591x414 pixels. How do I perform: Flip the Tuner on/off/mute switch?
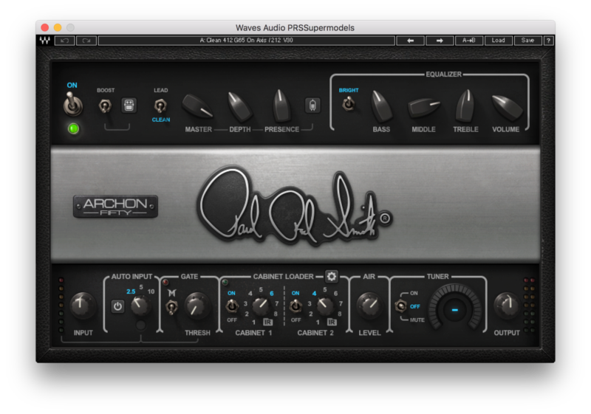tap(400, 306)
